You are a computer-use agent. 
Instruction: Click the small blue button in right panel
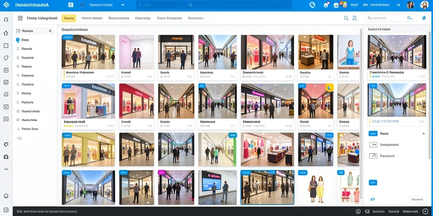tap(373, 182)
